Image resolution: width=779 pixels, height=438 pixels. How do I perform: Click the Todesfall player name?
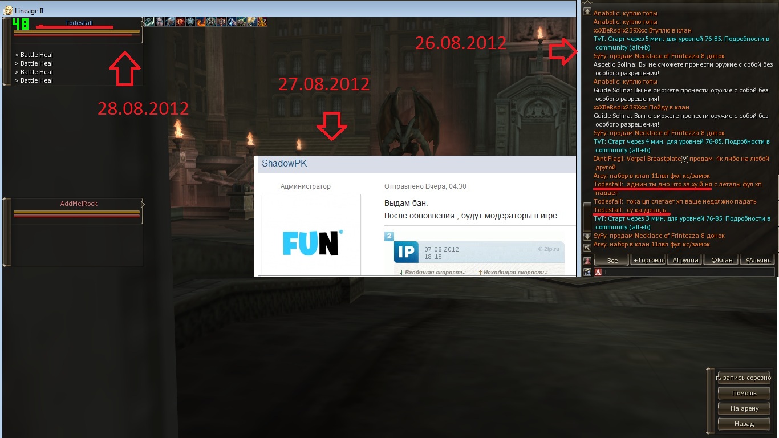[x=79, y=23]
